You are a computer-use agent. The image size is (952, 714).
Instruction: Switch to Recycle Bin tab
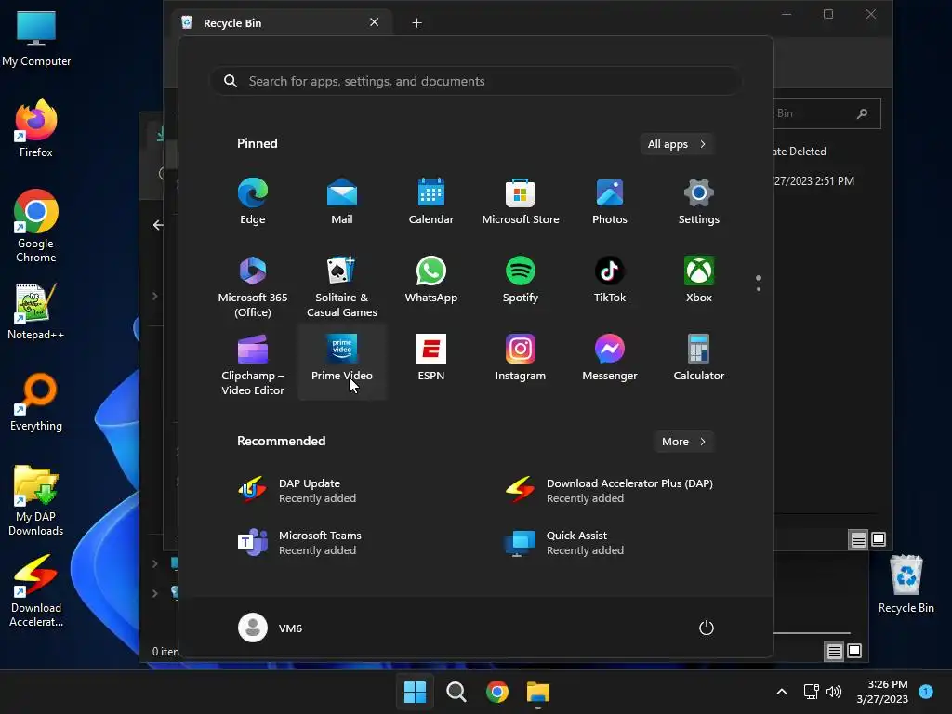pyautogui.click(x=280, y=23)
